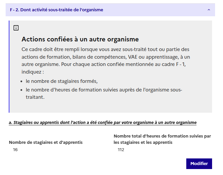Image resolution: width=223 pixels, height=175 pixels.
Task: Click the bullet about 'nombre d'heures de formation suivies'
Action: pos(104,90)
